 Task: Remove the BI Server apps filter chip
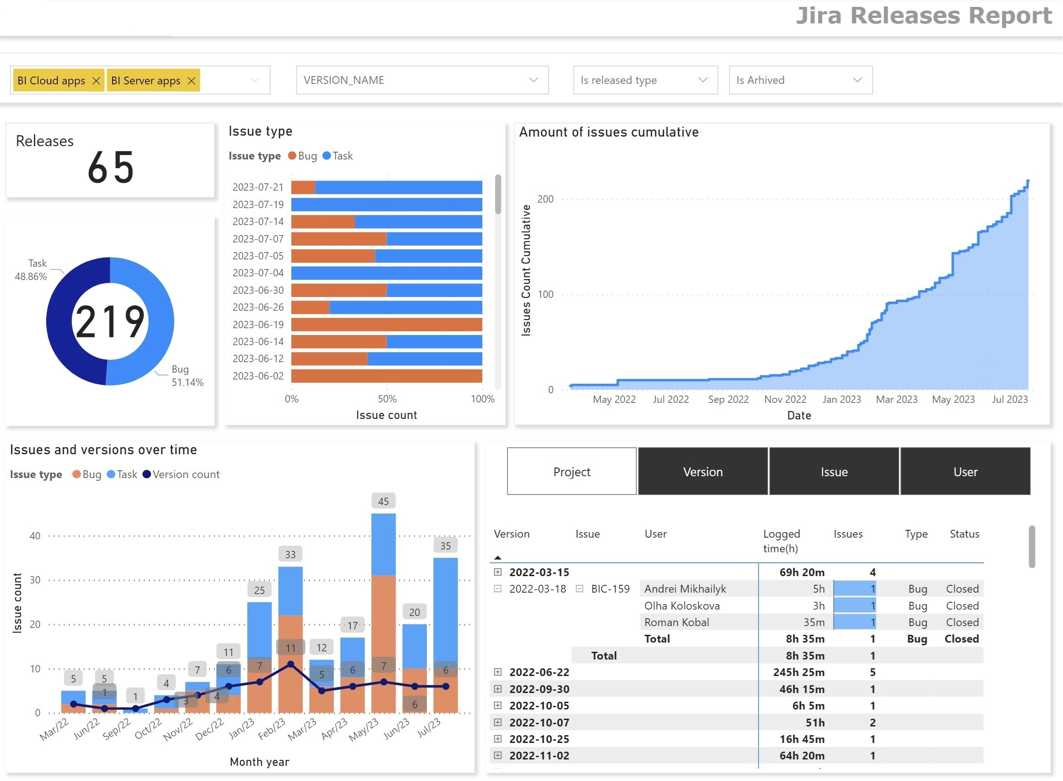[x=191, y=81]
